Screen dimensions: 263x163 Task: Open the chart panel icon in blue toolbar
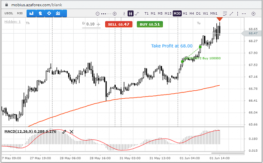(x=32, y=13)
